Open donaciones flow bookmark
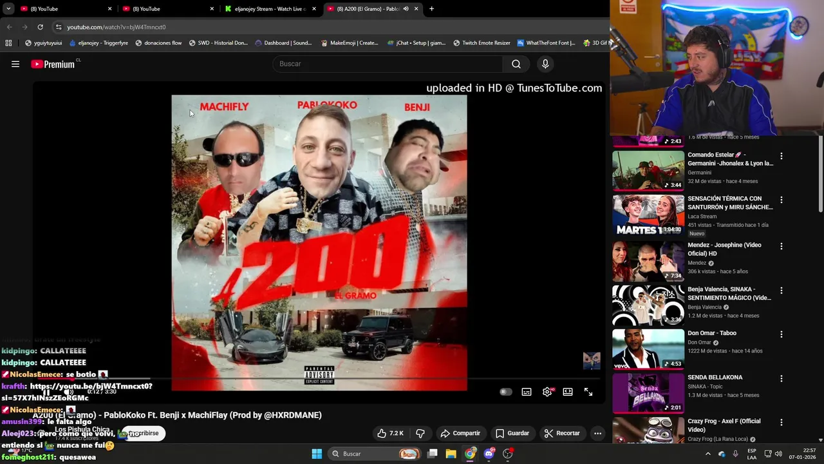Screen dimensions: 824x464 (158, 43)
